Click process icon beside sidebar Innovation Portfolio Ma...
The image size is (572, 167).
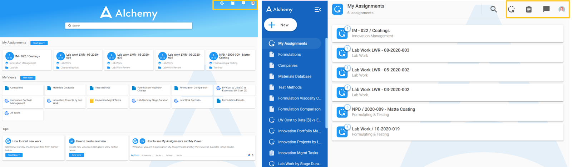(x=271, y=131)
